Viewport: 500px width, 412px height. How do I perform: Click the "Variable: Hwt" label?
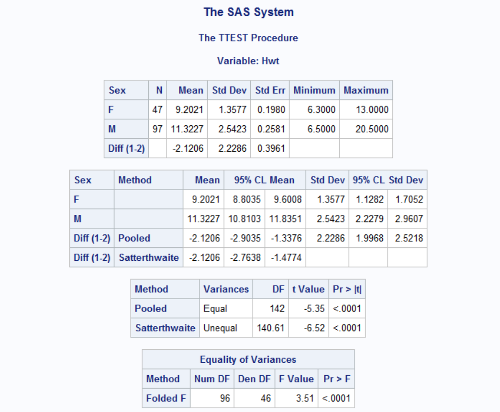coord(248,61)
